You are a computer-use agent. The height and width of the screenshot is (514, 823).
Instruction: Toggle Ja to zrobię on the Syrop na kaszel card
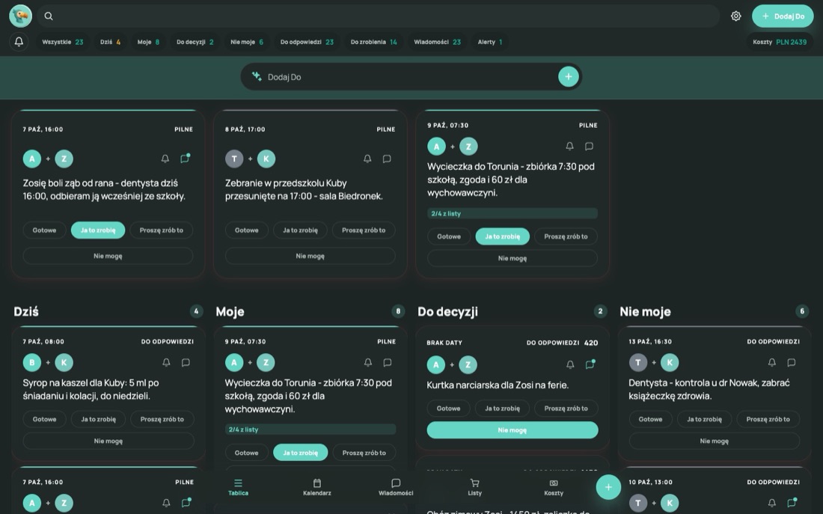click(x=98, y=419)
